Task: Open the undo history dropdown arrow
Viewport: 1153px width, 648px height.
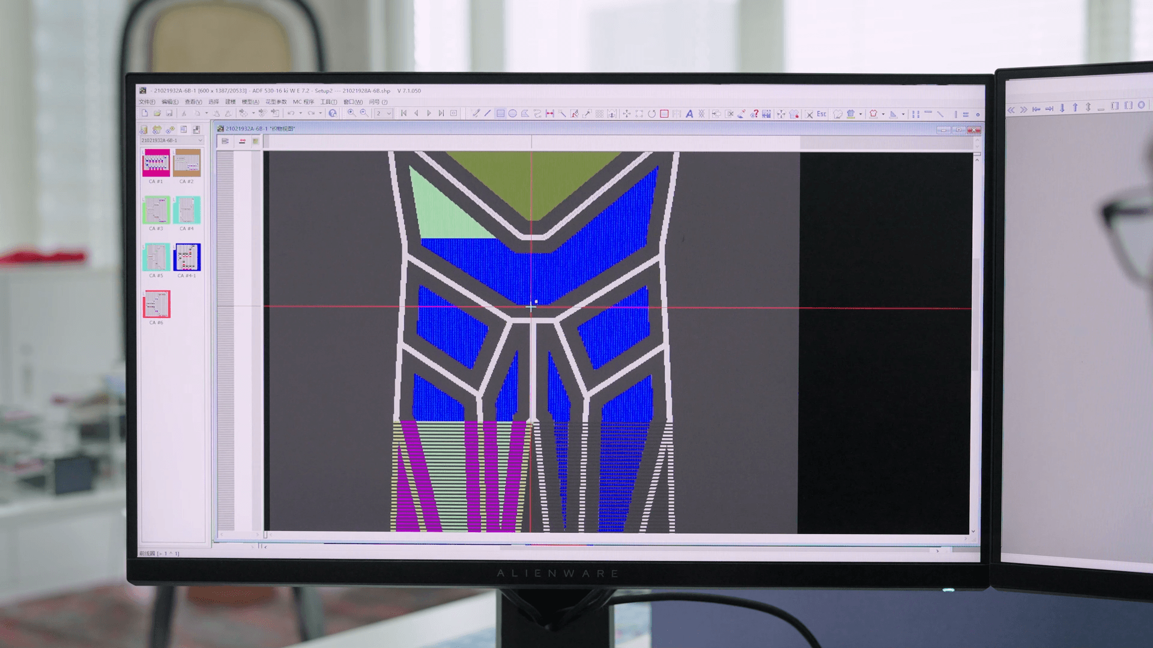Action: point(300,113)
